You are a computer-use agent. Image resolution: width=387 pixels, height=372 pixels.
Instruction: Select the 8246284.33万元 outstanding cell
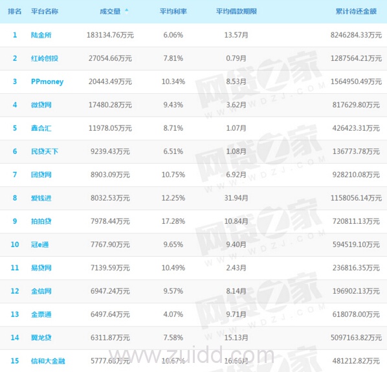click(x=356, y=35)
